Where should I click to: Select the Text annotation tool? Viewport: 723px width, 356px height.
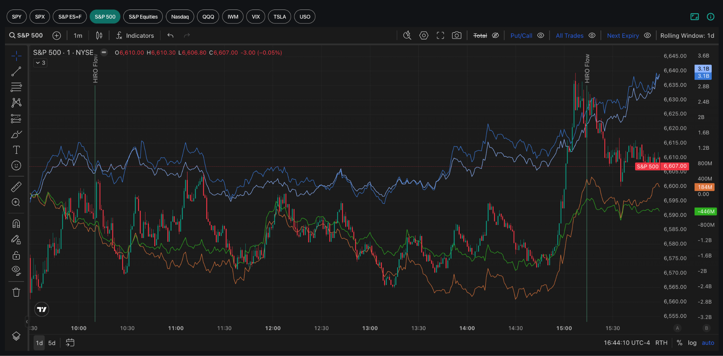(x=16, y=150)
